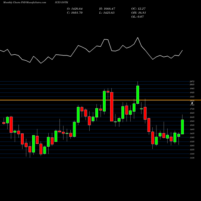Click the 'Monthly Charts IND MunafaSutra.com' header text
201x201 pixels.
pyautogui.click(x=25, y=2)
